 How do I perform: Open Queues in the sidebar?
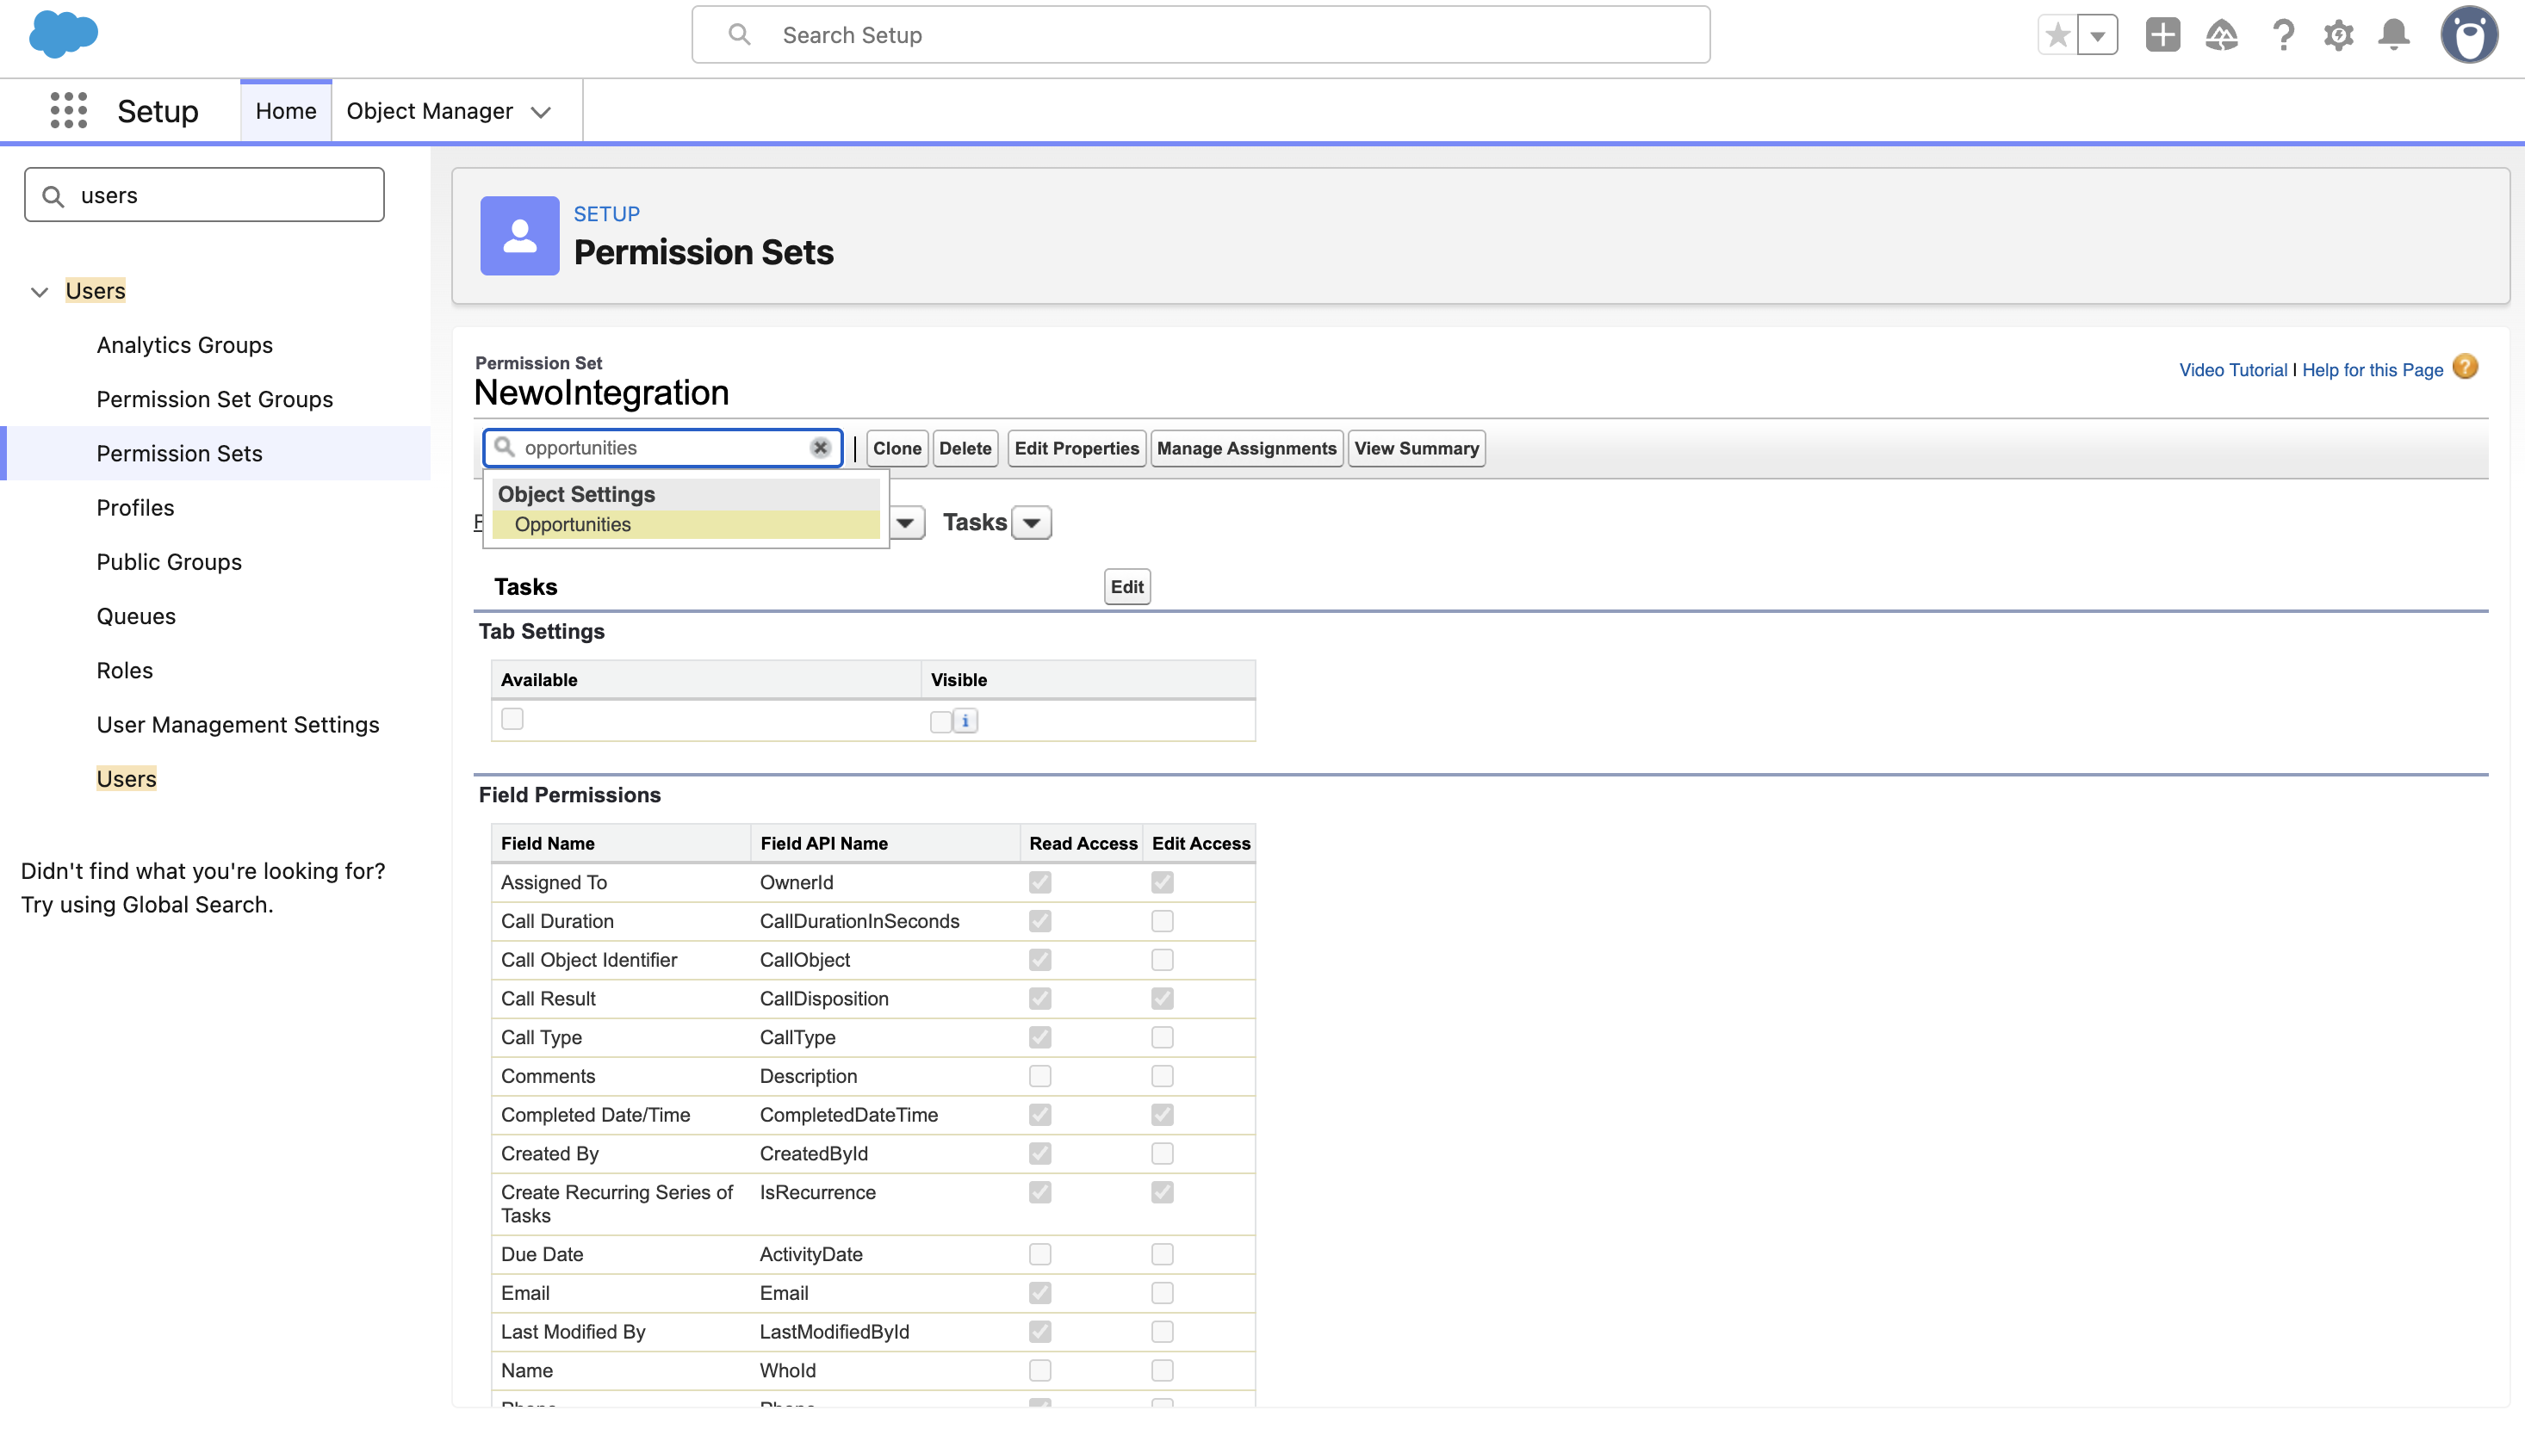click(x=136, y=616)
